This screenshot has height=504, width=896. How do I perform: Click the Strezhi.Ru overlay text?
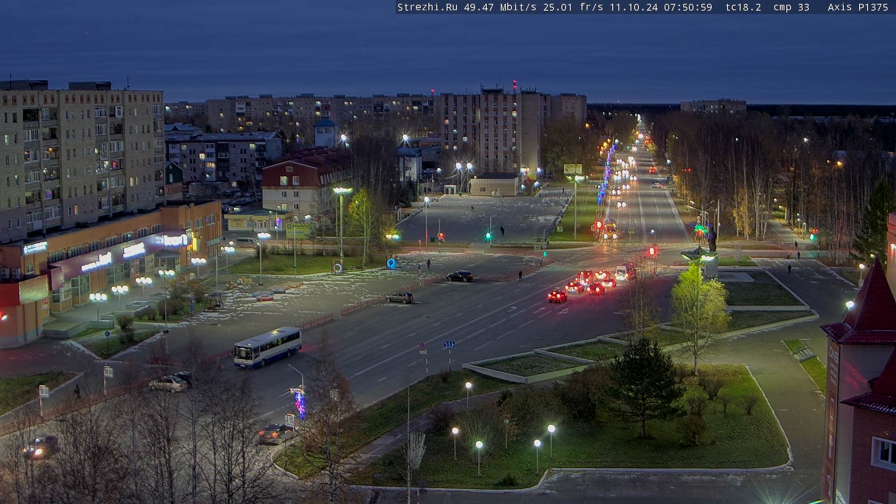pos(427,7)
